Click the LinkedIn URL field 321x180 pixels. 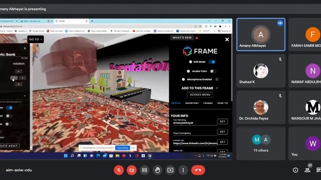[x=195, y=143]
